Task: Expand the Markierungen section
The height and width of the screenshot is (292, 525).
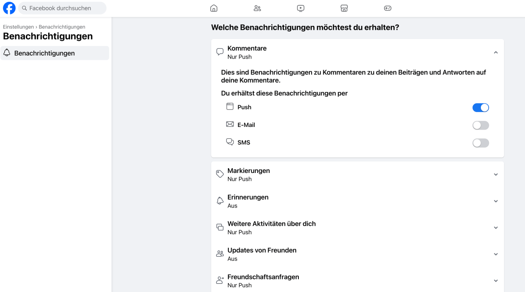Action: [x=357, y=174]
